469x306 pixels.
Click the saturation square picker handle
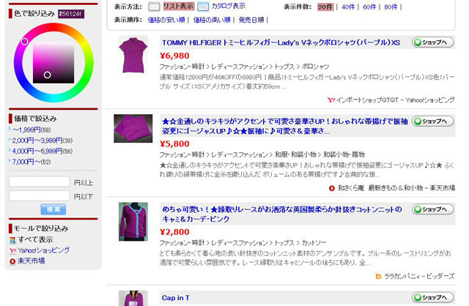click(47, 75)
